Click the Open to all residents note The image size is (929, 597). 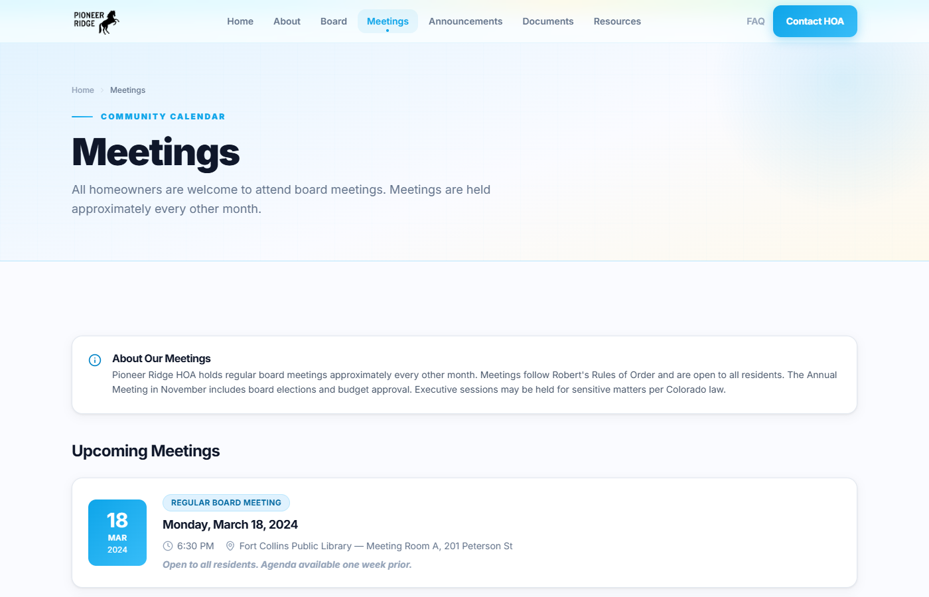point(287,564)
